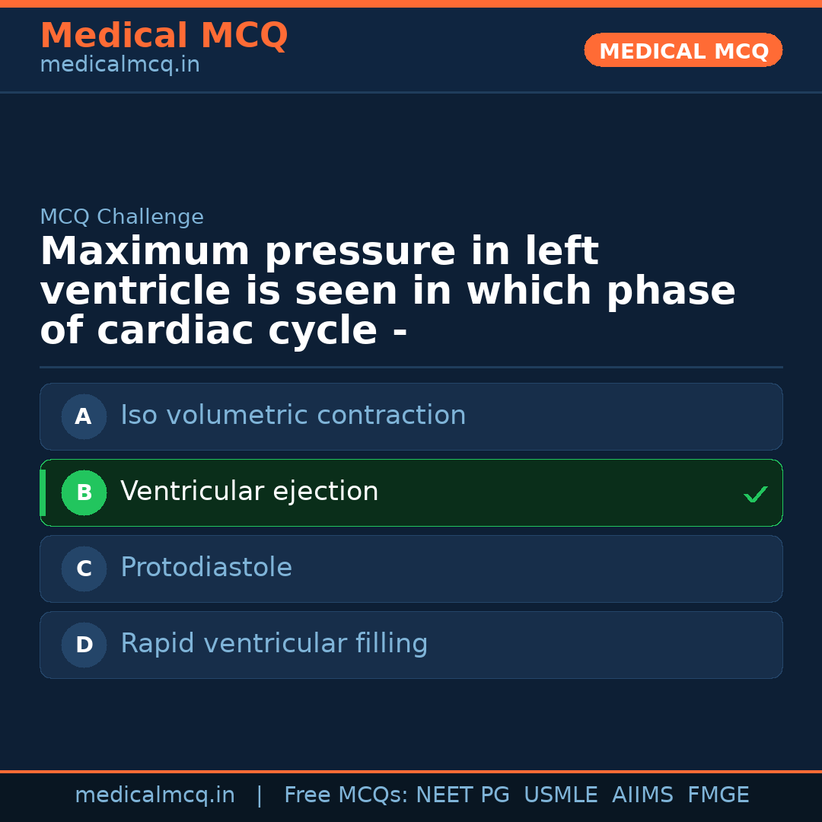The height and width of the screenshot is (822, 822).
Task: Click Free MCQs text in footer
Action: point(346,795)
